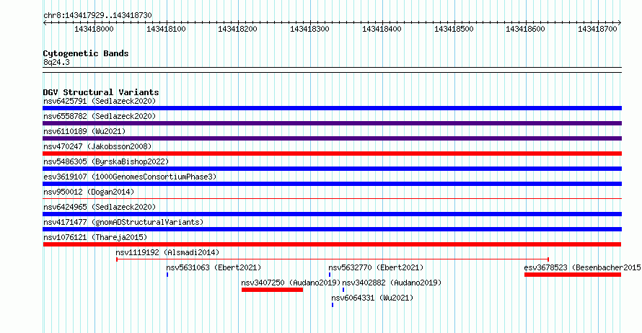
Task: Select the 8q24.3 band label
Action: (56, 62)
